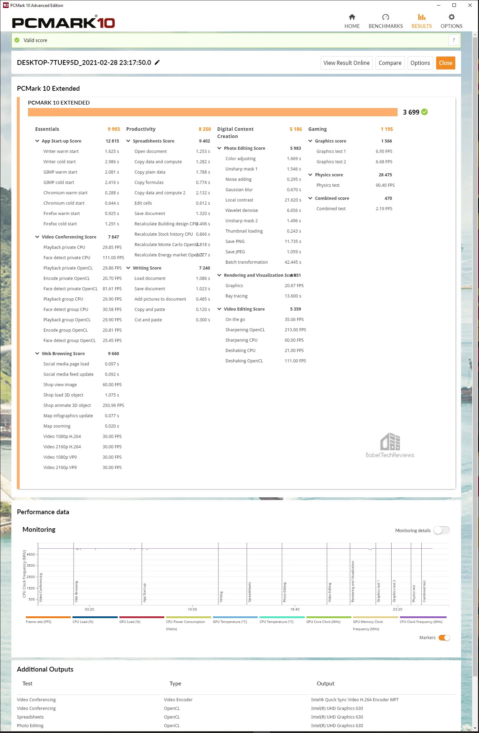Click the Web Browsing timeline marker
This screenshot has height=733, width=479.
[x=76, y=592]
